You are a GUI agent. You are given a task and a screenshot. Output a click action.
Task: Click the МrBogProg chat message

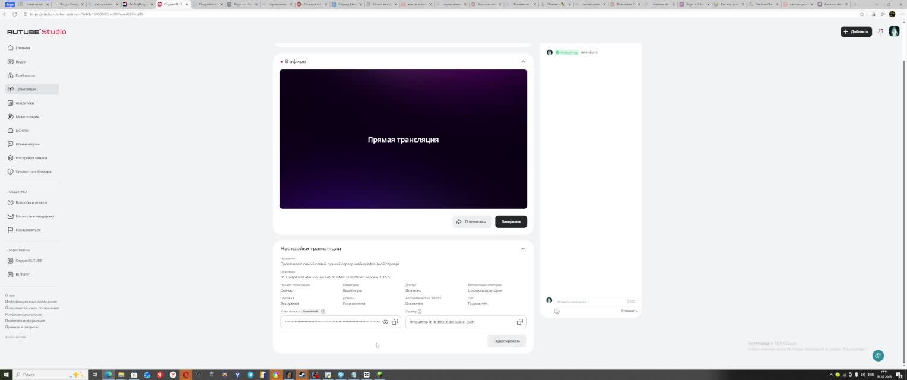pyautogui.click(x=573, y=52)
